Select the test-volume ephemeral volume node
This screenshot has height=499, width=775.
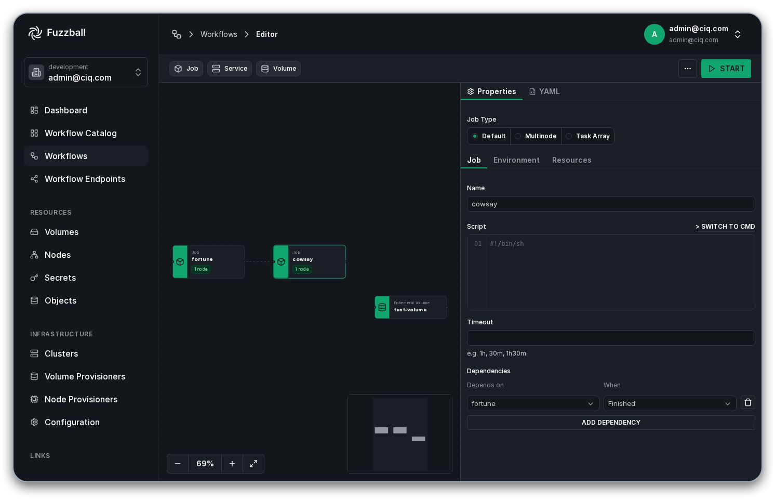(x=410, y=307)
